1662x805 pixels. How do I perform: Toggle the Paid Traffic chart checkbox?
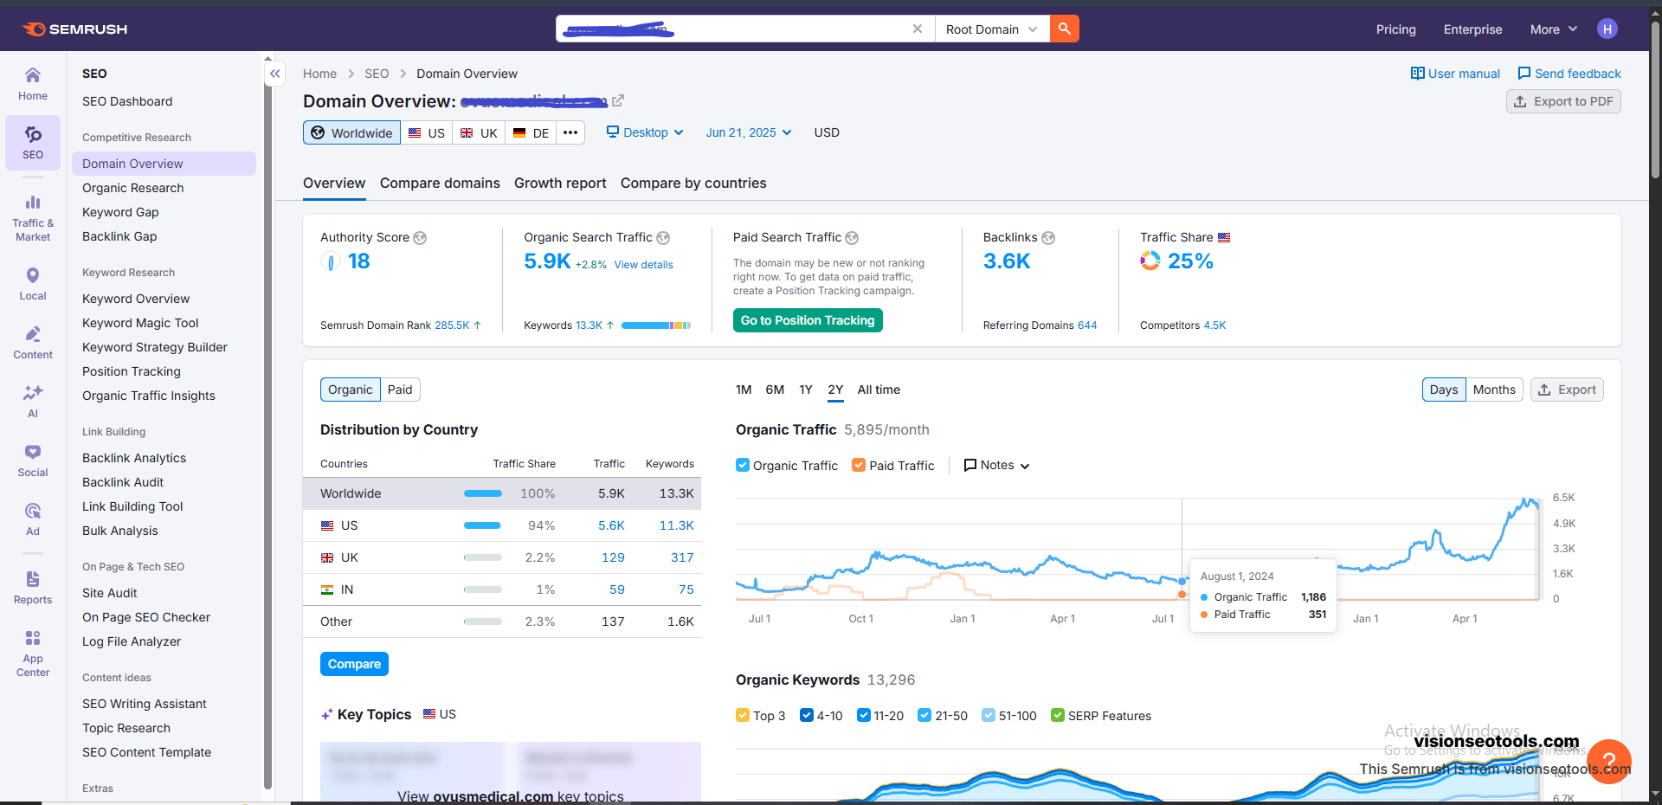[859, 465]
